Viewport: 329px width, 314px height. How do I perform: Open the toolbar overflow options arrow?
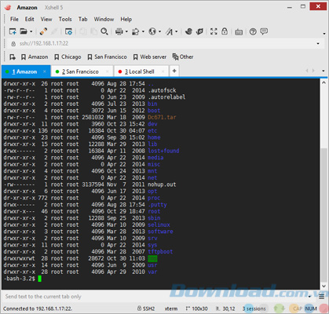click(324, 34)
